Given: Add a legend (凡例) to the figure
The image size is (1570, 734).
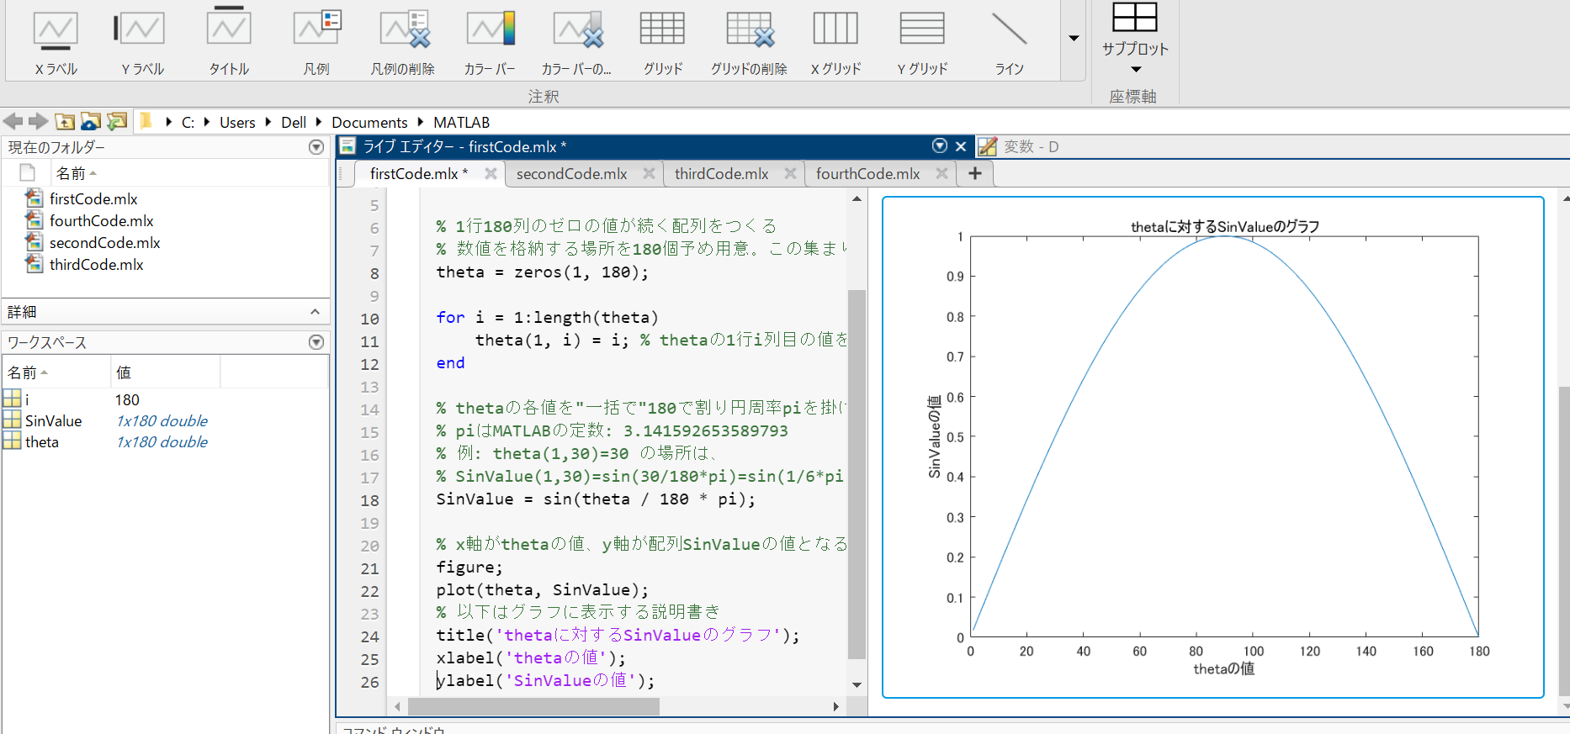Looking at the screenshot, I should tap(316, 42).
